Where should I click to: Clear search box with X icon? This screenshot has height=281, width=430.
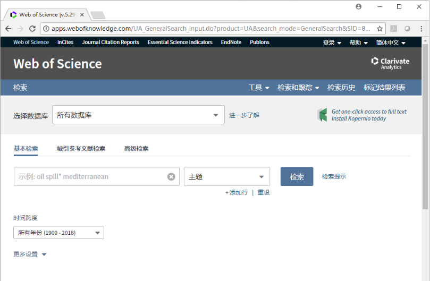[171, 176]
